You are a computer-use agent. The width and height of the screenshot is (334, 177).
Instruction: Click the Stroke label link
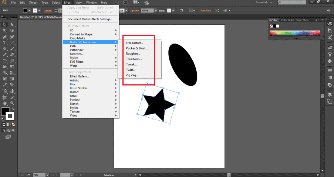pos(48,11)
